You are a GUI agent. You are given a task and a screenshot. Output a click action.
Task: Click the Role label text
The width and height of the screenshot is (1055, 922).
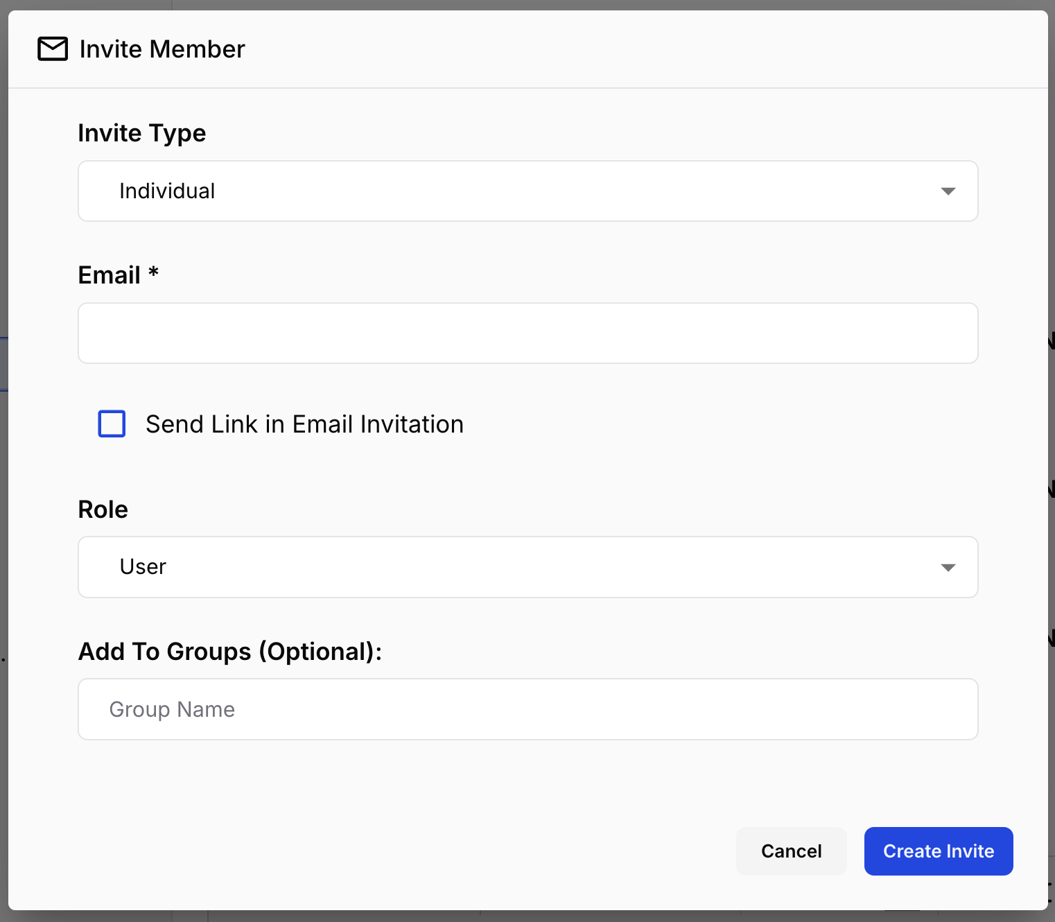tap(103, 510)
